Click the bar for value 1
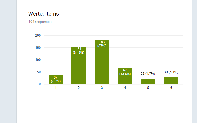 point(56,80)
